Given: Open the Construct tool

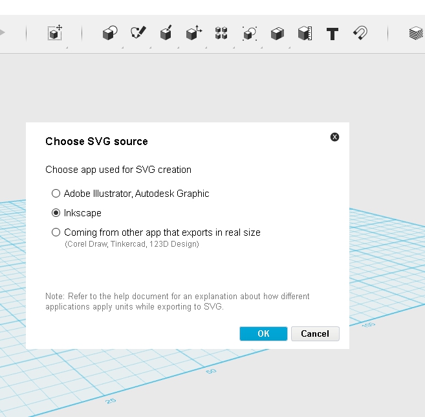Looking at the screenshot, I should point(166,33).
